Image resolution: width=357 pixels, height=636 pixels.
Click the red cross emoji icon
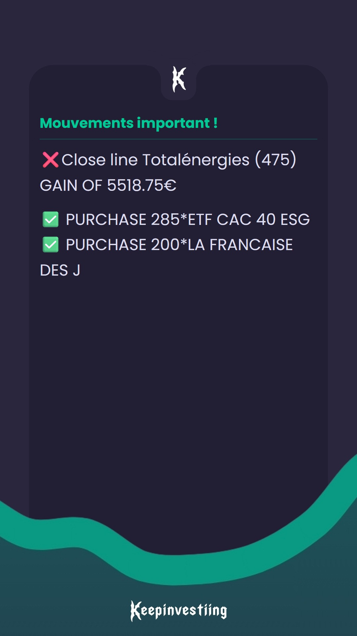tap(51, 160)
